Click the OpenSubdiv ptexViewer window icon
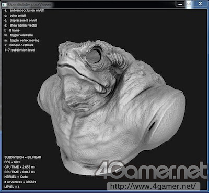209x193 pixels. [x=4, y=4]
